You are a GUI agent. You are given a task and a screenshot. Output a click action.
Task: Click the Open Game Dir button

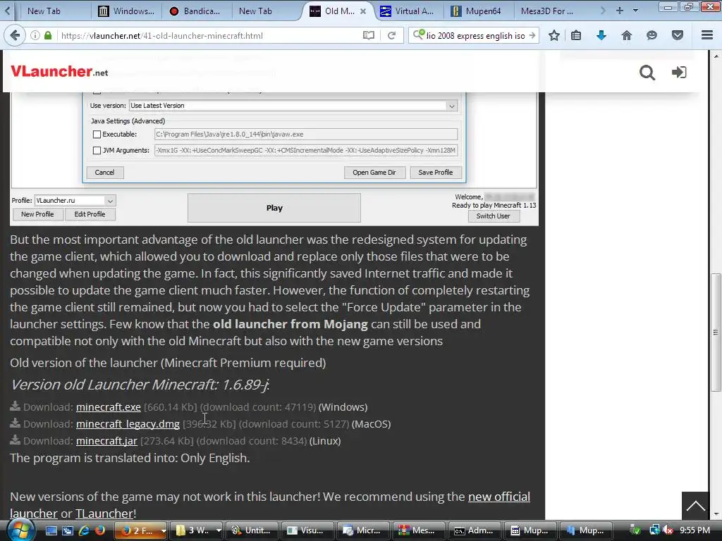pyautogui.click(x=374, y=173)
